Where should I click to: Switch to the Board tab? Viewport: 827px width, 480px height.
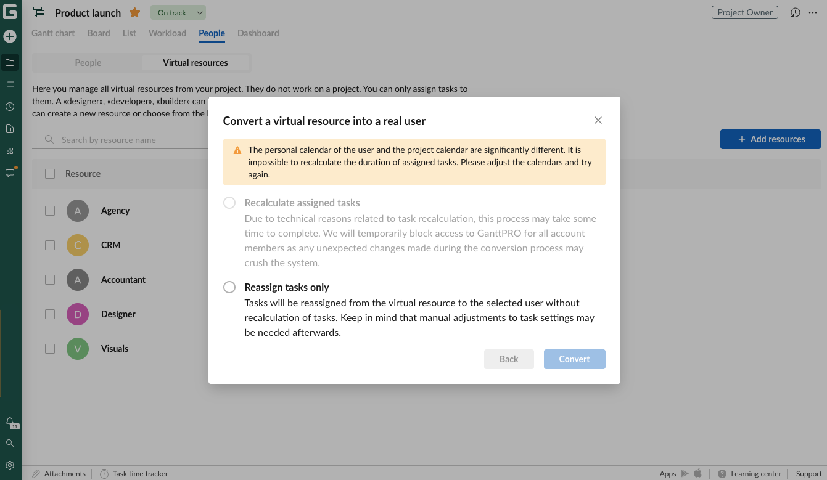click(98, 33)
